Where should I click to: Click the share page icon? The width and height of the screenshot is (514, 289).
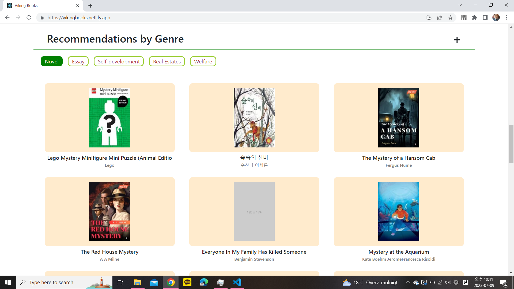point(440,18)
